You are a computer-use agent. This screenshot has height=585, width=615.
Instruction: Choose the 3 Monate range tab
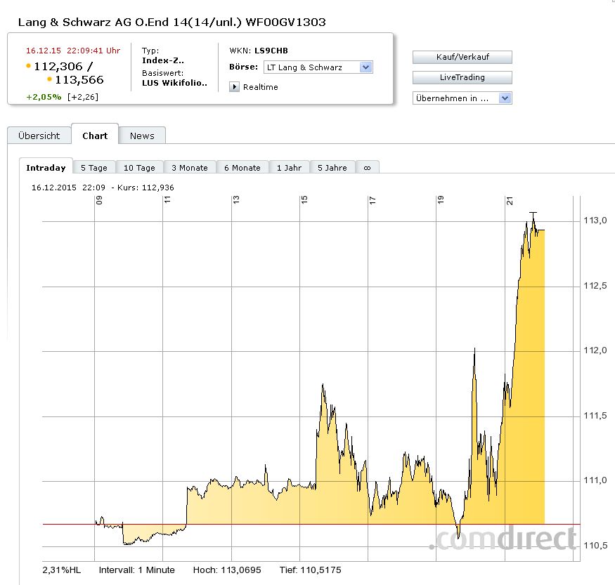pyautogui.click(x=190, y=168)
